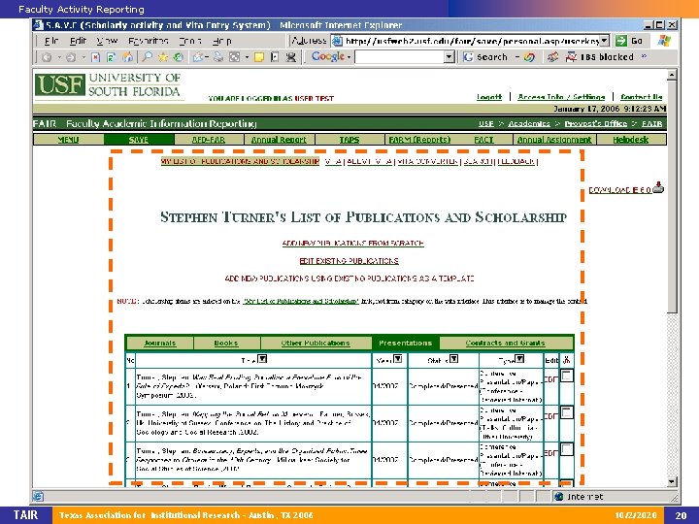Check the delete box for presentation row 1

pos(566,376)
